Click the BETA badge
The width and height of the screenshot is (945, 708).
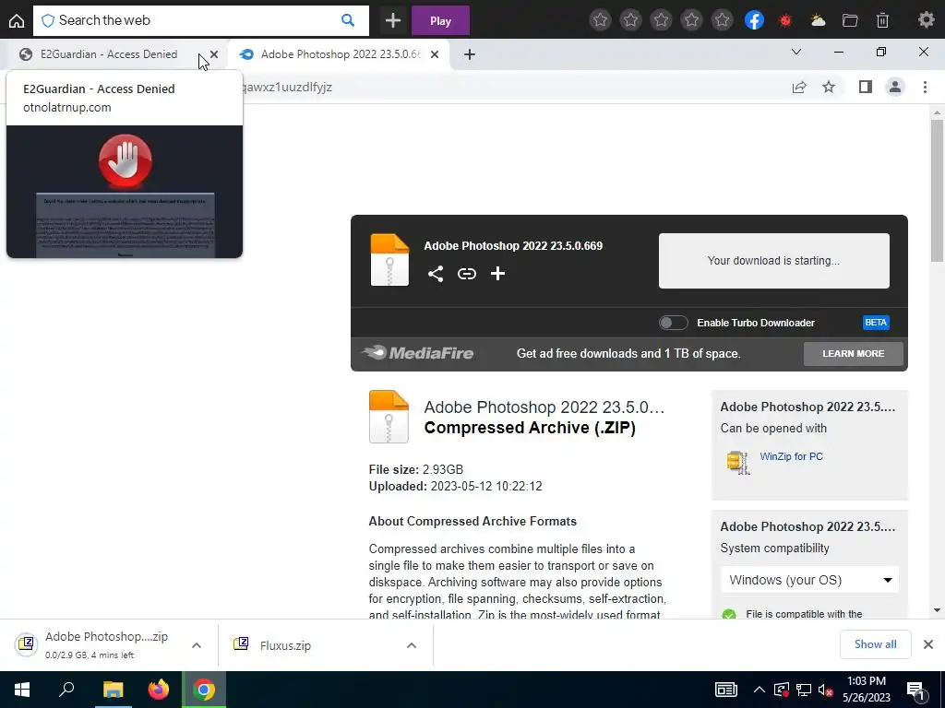876,323
